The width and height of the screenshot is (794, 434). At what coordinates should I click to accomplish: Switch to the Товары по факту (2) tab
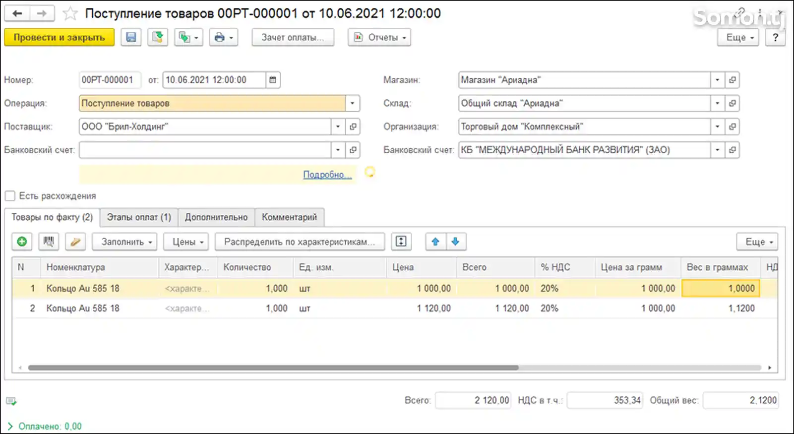tap(52, 217)
